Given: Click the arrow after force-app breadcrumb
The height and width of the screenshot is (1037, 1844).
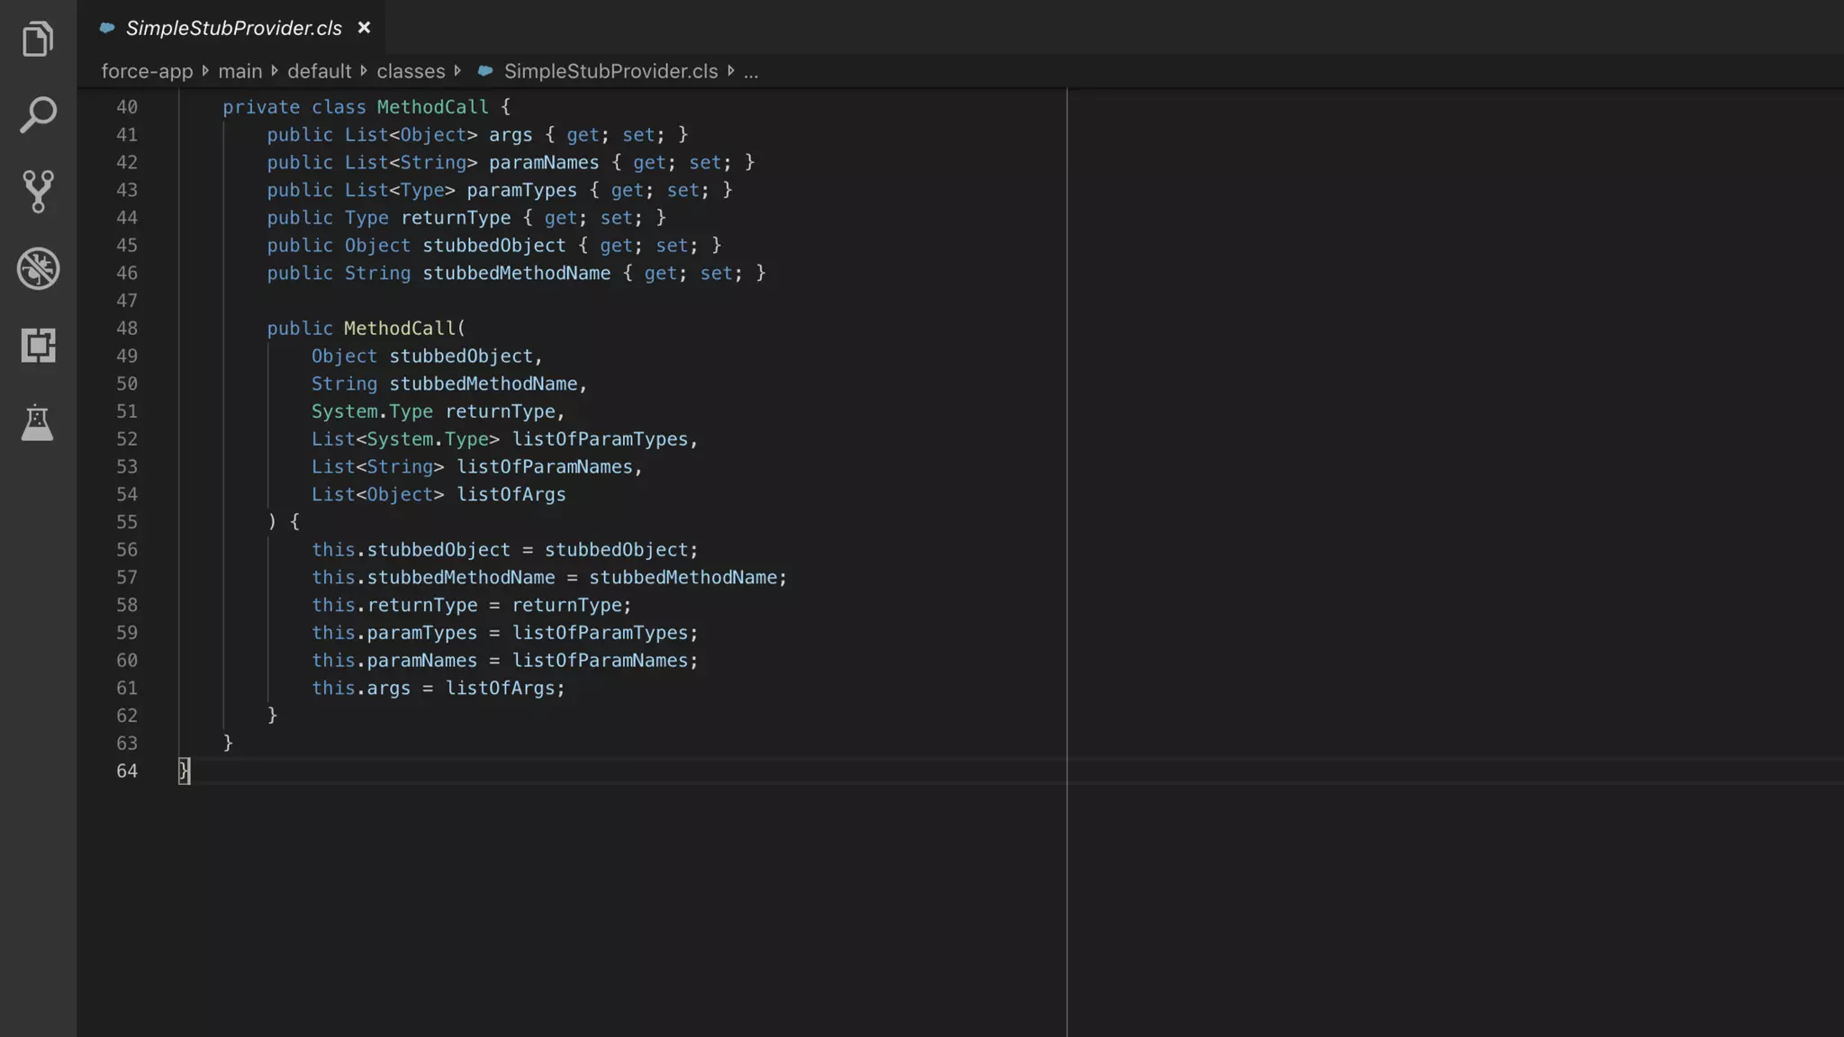Looking at the screenshot, I should click(x=205, y=71).
